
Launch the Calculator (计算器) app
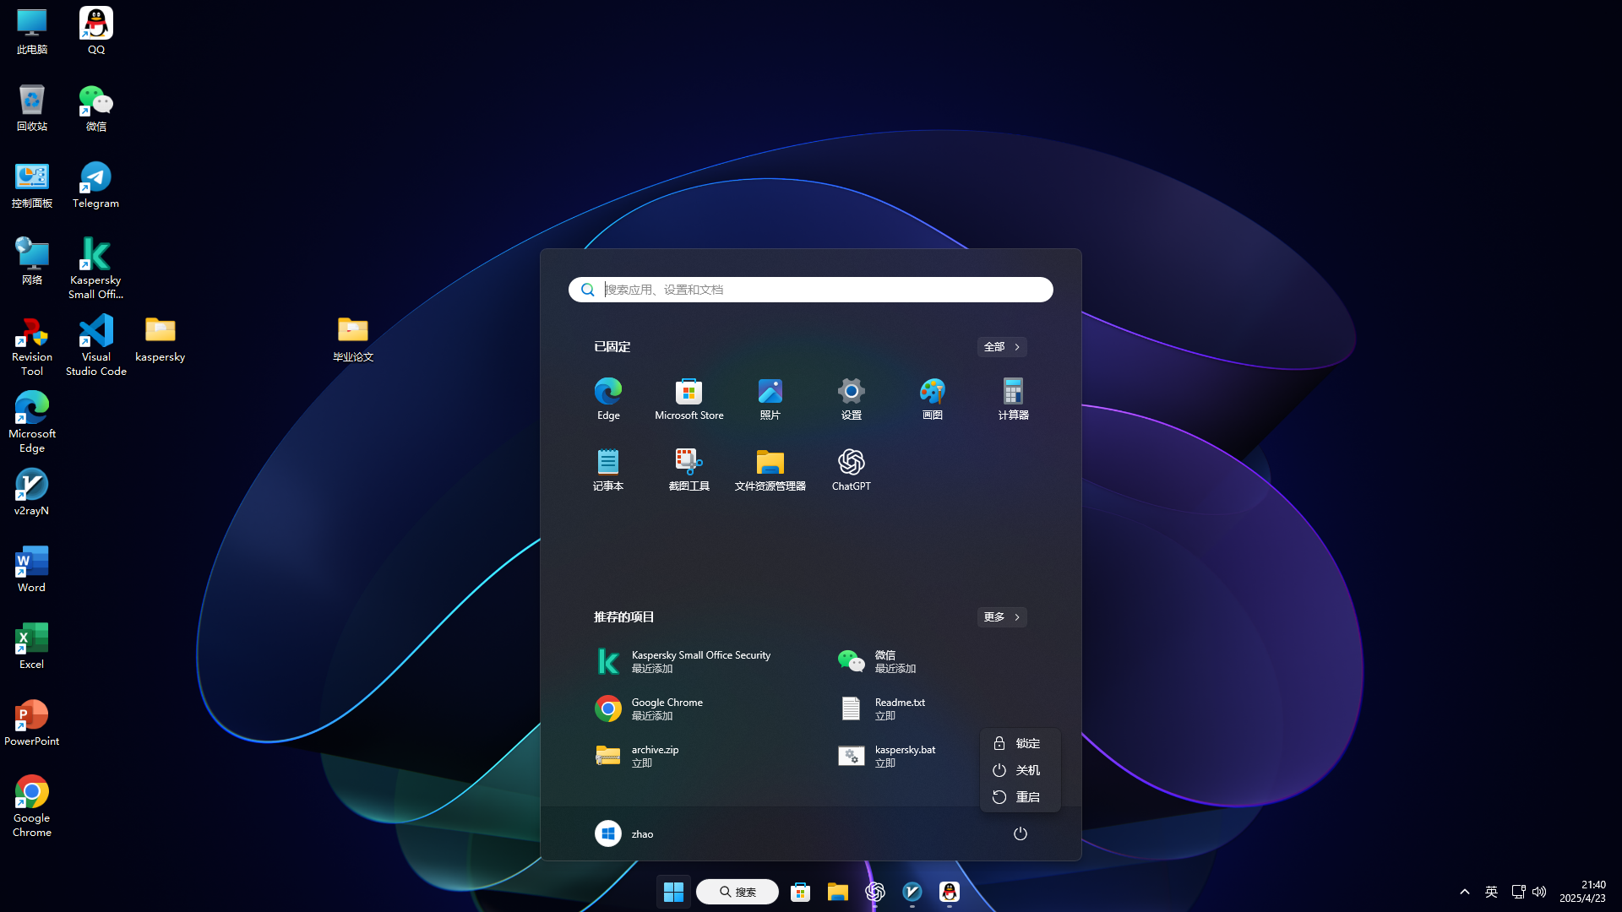[1013, 398]
